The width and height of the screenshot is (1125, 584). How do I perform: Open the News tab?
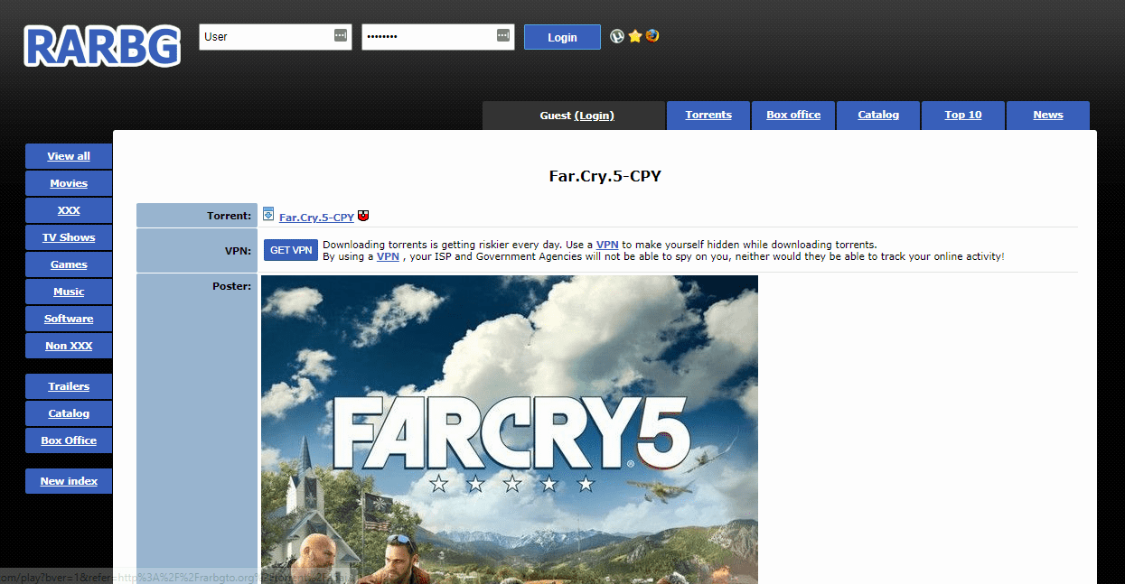[1047, 115]
